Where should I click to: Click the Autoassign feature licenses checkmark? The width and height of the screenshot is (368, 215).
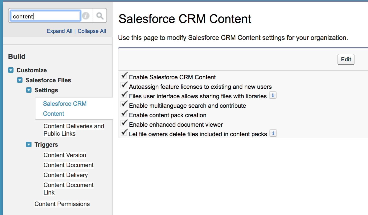(x=124, y=85)
